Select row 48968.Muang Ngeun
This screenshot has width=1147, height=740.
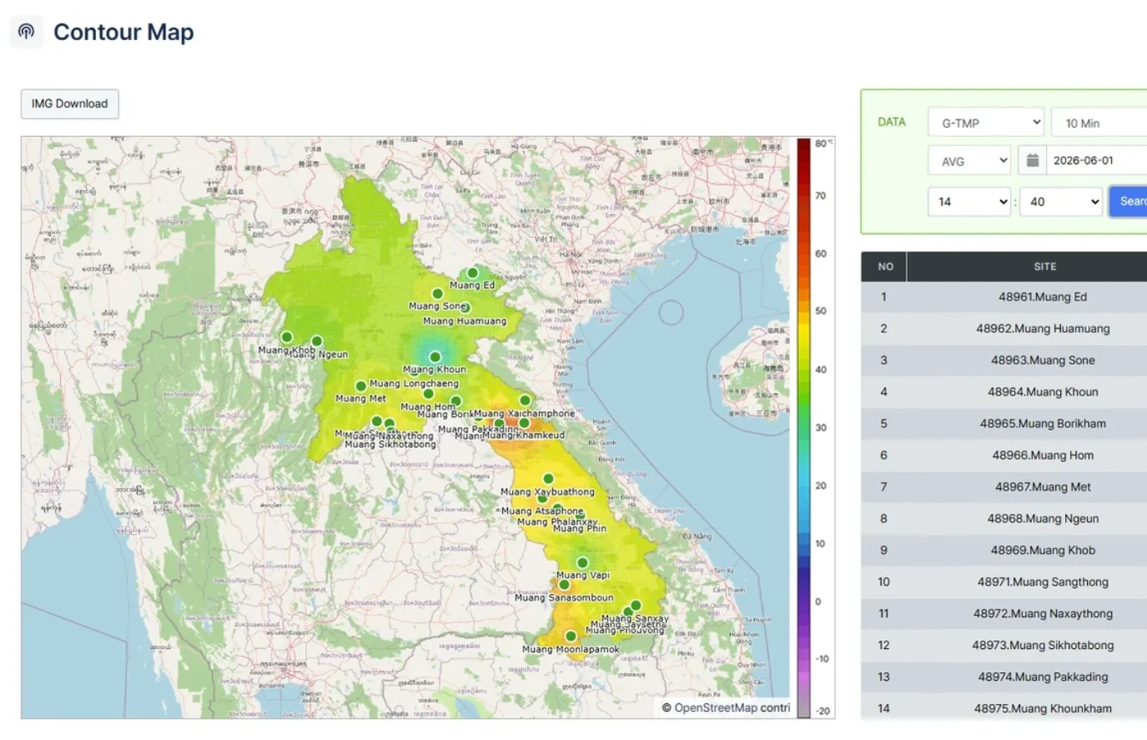tap(1004, 519)
